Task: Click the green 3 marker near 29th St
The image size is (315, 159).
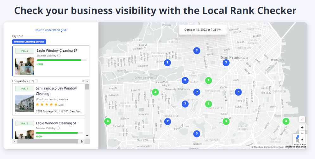Action: pos(226,121)
